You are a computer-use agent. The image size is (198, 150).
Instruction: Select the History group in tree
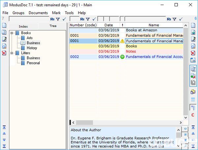point(32,48)
